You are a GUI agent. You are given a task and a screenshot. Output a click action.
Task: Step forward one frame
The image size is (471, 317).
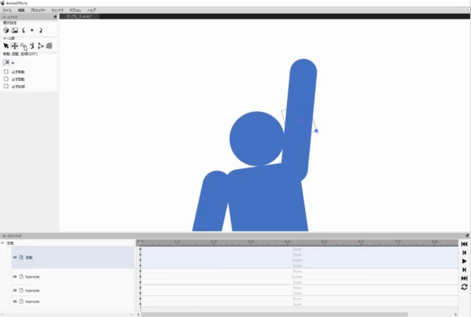point(464,270)
